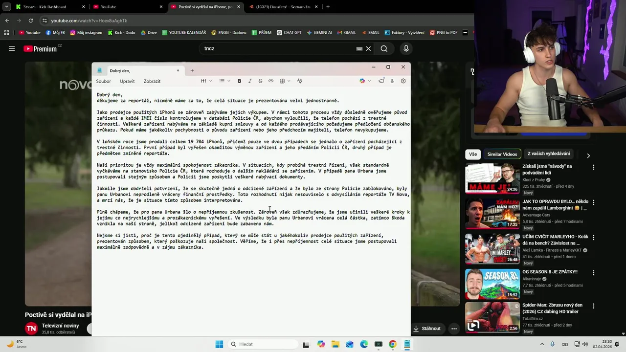Submit the YouTube search

384,48
